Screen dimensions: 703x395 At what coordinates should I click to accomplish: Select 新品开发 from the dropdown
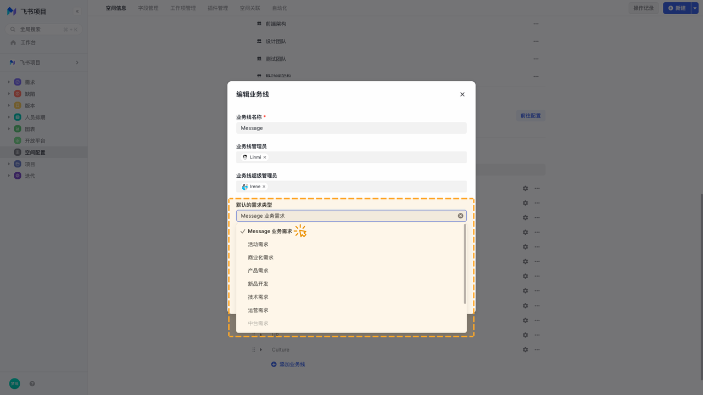point(350,284)
